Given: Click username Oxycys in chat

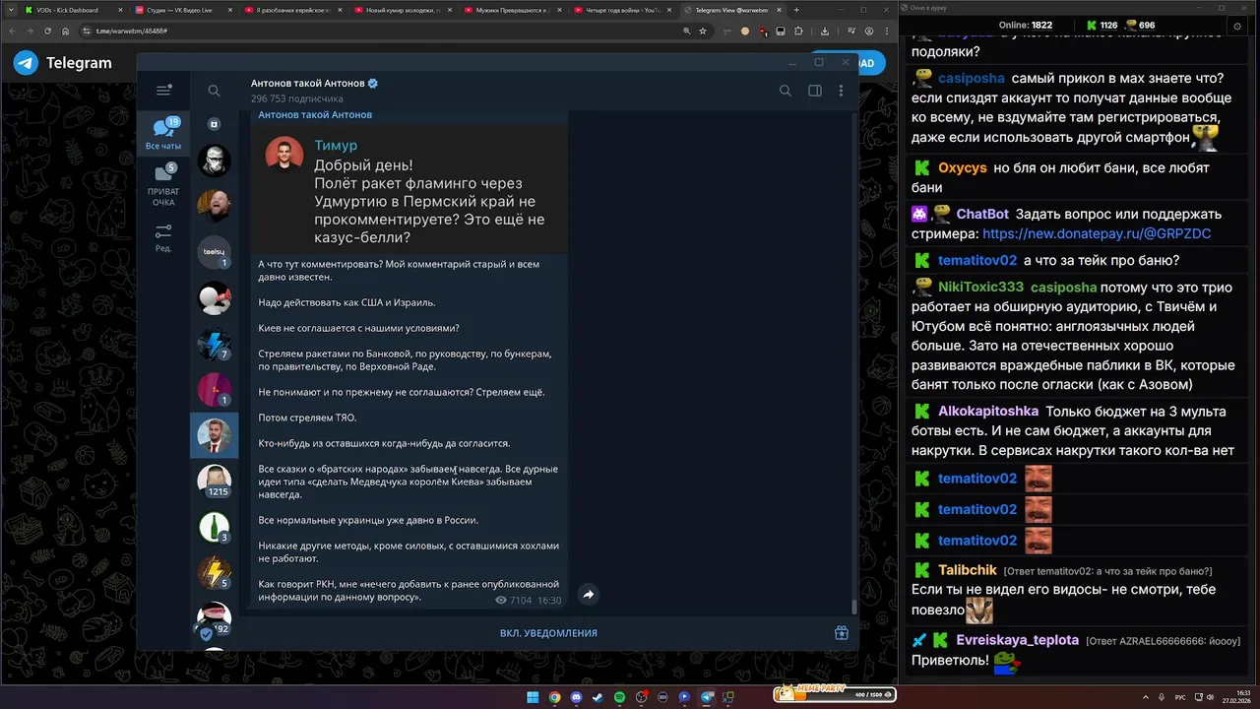Looking at the screenshot, I should [963, 168].
